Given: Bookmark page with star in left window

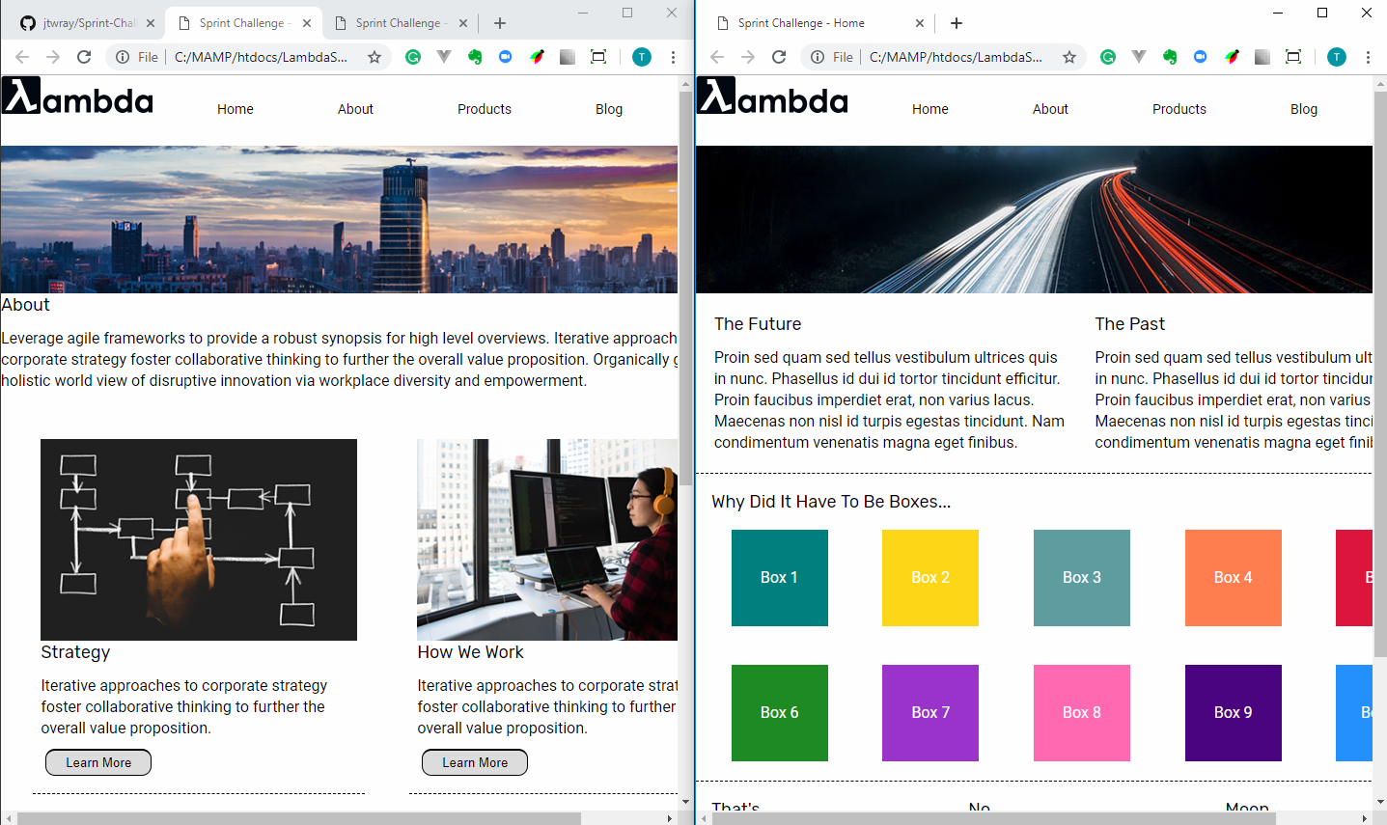Looking at the screenshot, I should pyautogui.click(x=374, y=57).
